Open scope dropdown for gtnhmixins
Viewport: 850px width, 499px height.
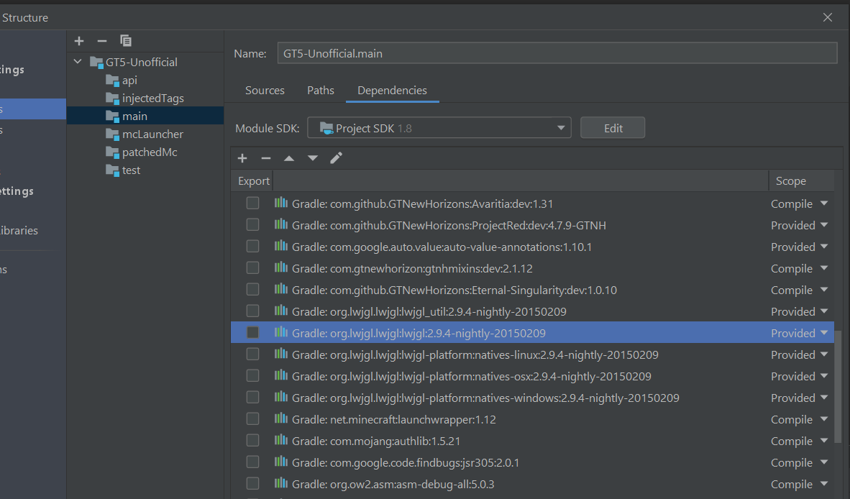[824, 268]
